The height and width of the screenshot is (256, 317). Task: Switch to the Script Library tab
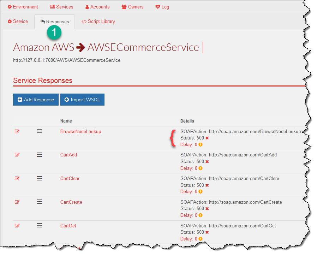point(98,22)
